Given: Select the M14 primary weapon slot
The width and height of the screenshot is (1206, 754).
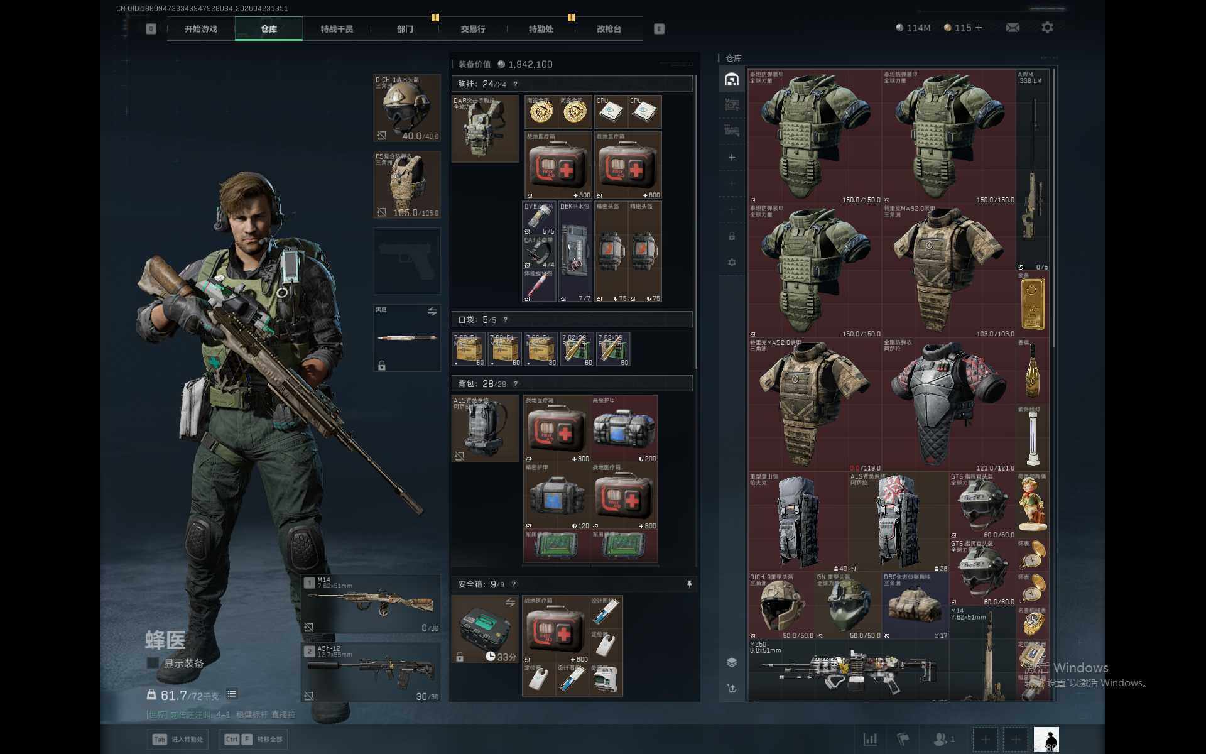Looking at the screenshot, I should [x=371, y=604].
